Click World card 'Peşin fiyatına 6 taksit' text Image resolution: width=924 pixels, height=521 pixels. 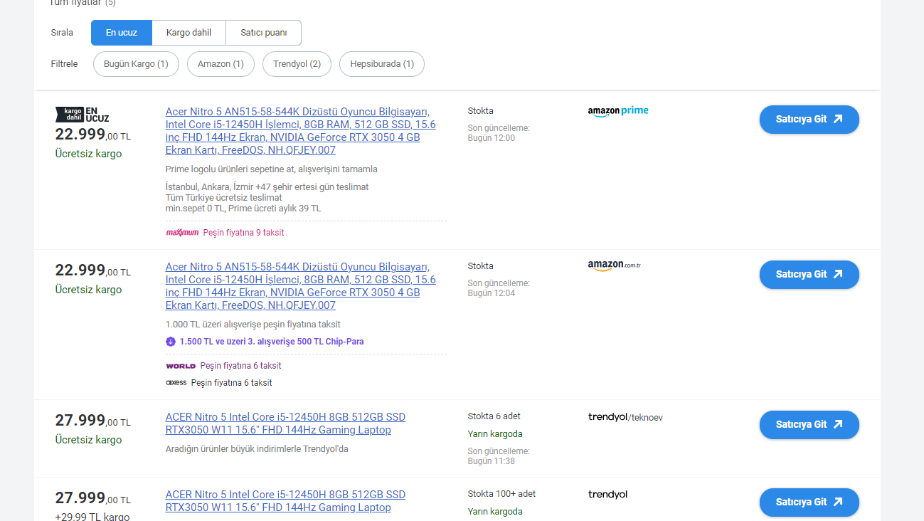coord(240,366)
